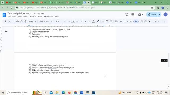
Task: Click the Share button
Action: 152,15
